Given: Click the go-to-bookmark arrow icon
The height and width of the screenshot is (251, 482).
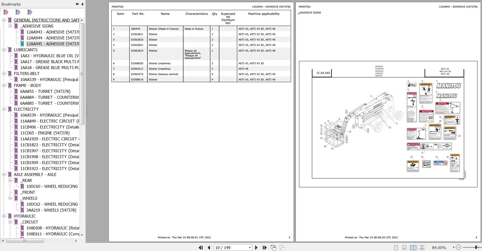Looking at the screenshot, I should point(30,12).
